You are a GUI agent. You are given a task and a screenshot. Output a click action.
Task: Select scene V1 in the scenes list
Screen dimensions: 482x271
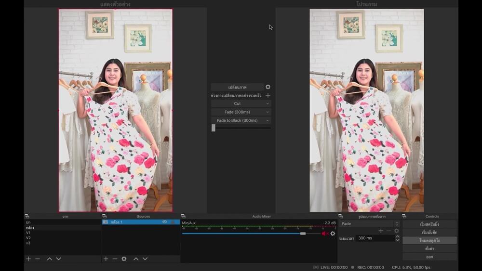click(28, 232)
